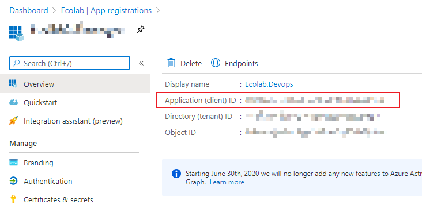This screenshot has height=208, width=422.
Task: Click the Delete button label
Action: pos(191,64)
